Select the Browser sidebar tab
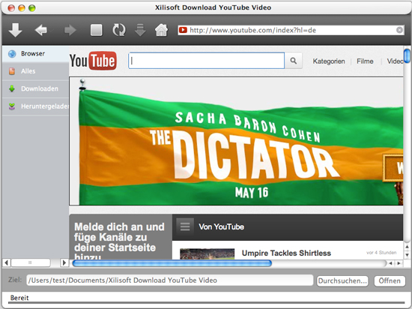412x309 pixels. (35, 54)
